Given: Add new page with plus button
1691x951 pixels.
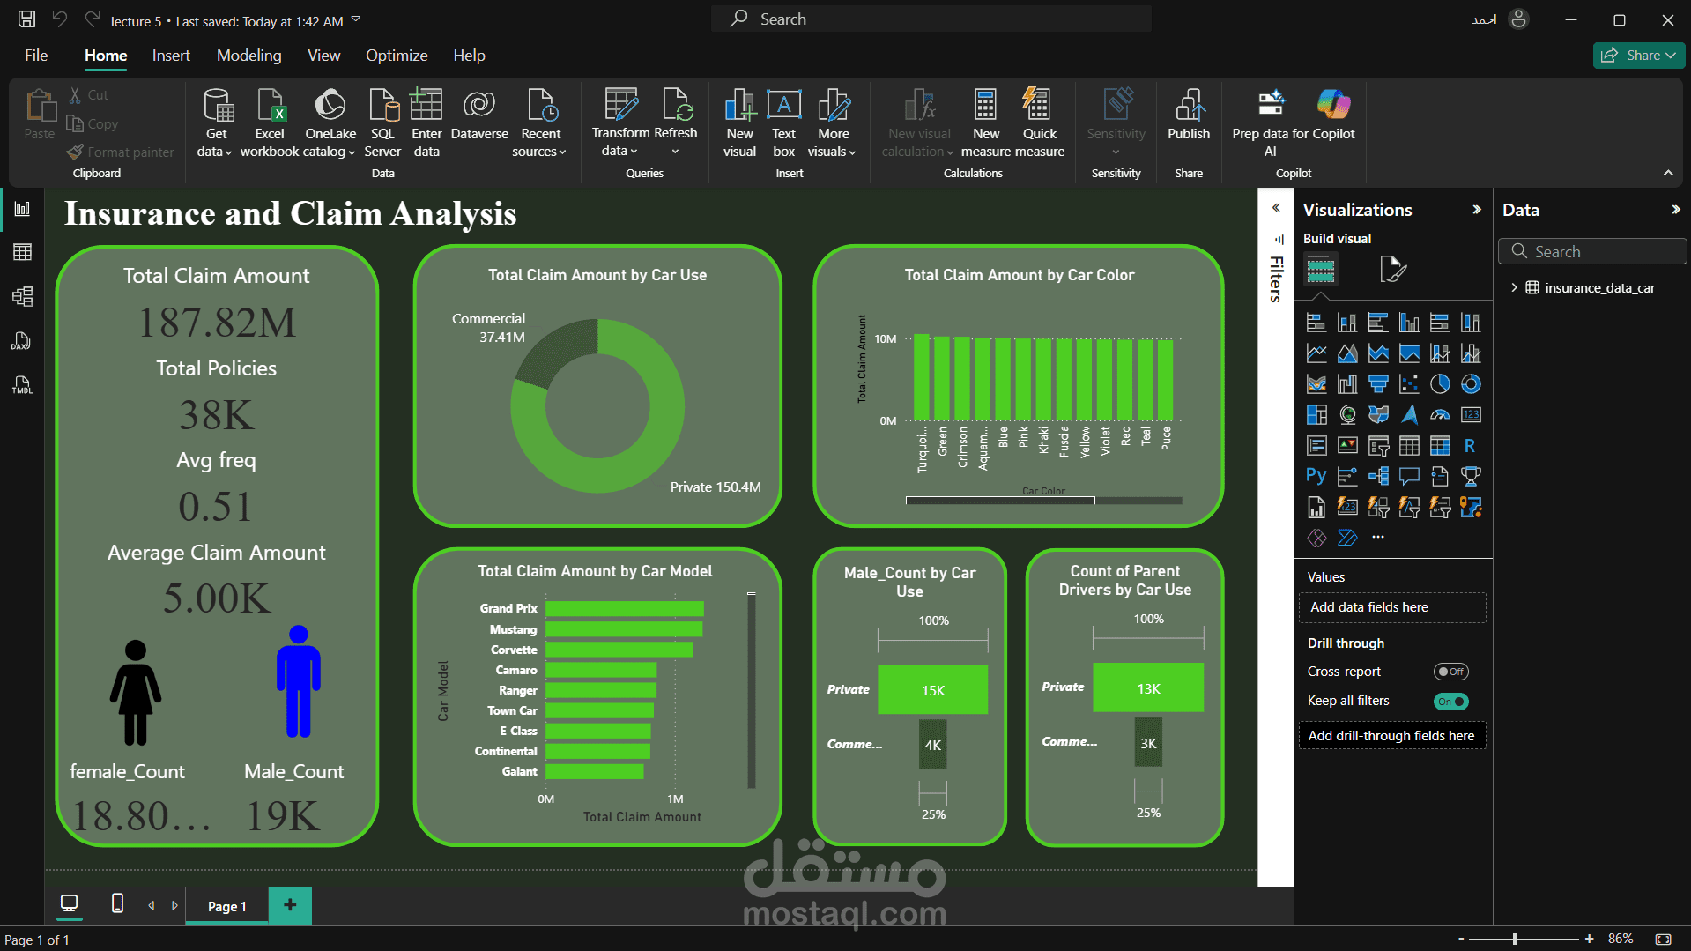Looking at the screenshot, I should tap(290, 905).
